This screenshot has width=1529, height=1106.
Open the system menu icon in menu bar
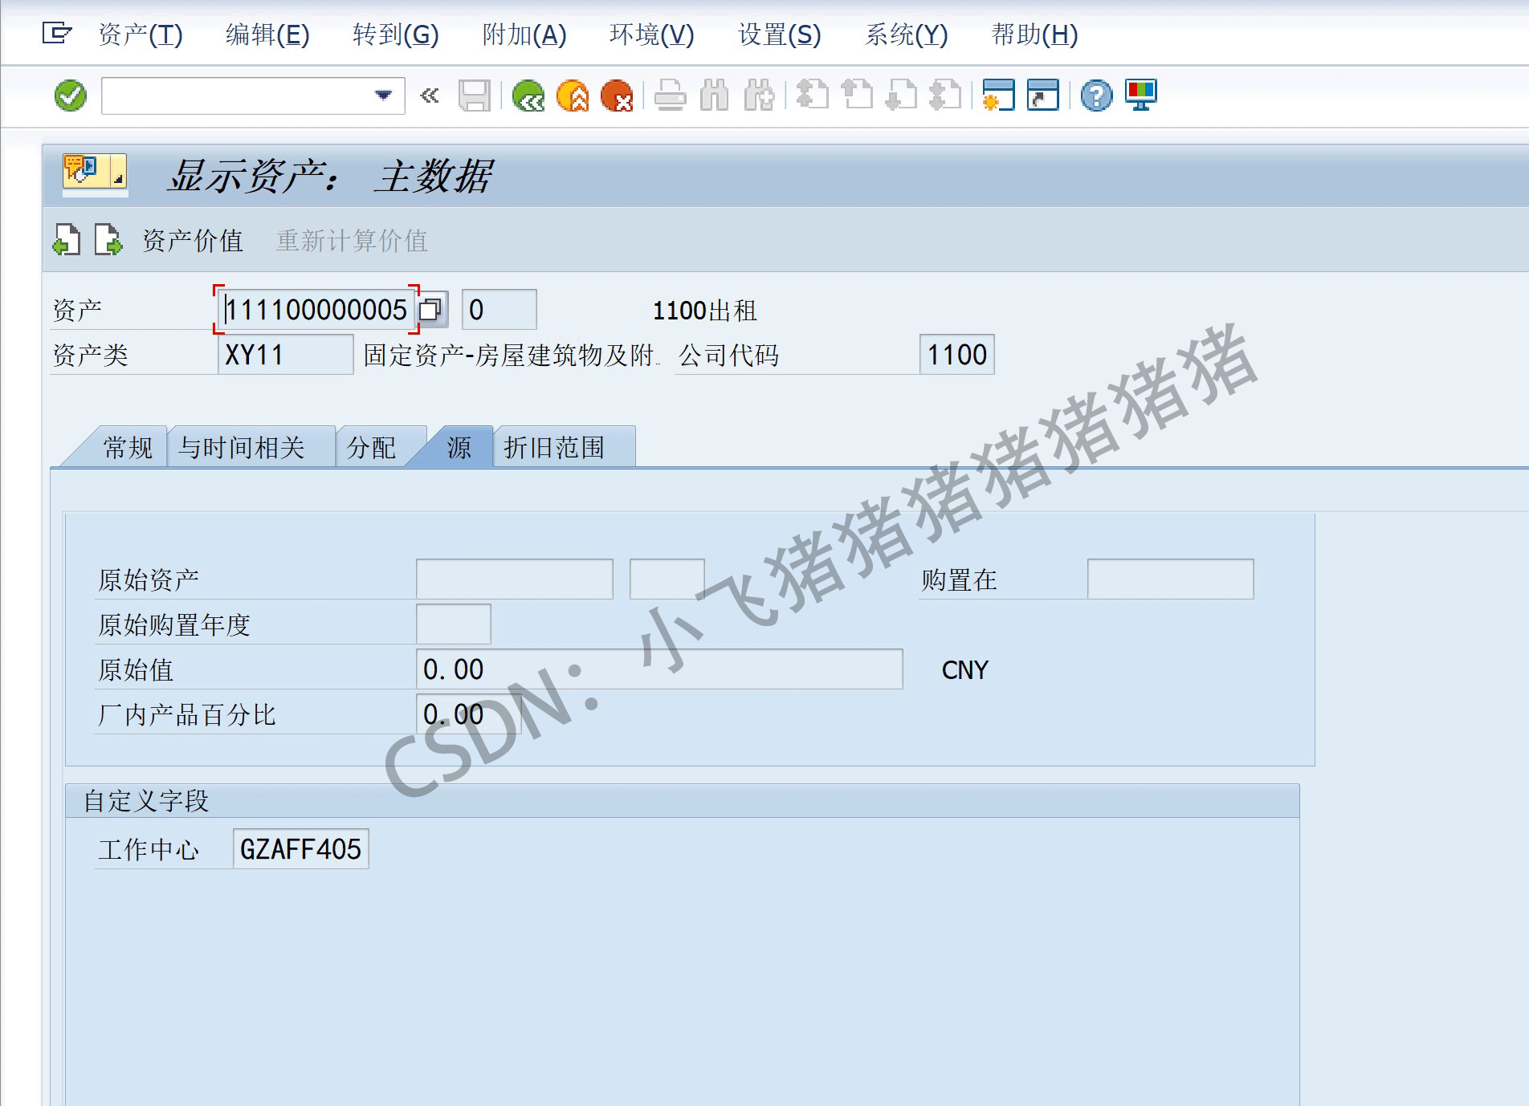coord(56,34)
